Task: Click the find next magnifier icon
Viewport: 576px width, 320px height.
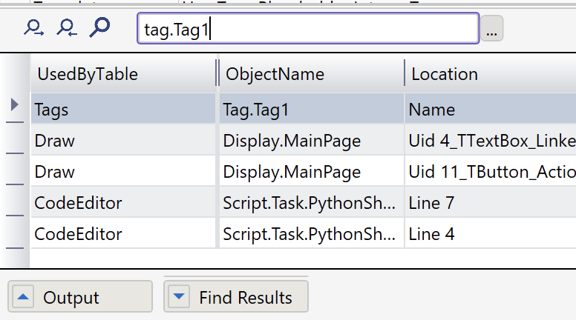Action: (33, 28)
